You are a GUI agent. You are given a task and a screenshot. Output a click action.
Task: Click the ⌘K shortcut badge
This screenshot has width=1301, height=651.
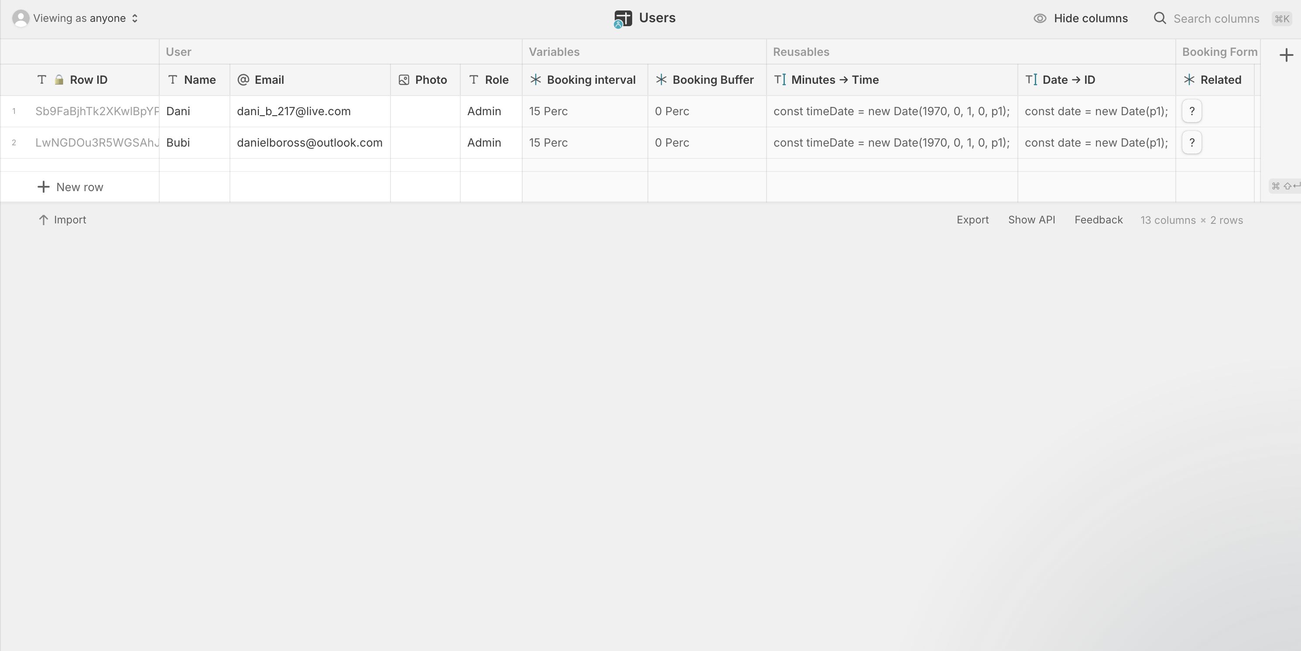click(x=1282, y=19)
